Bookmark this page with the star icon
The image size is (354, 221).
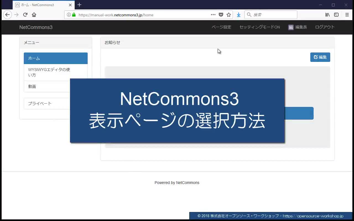coord(229,15)
